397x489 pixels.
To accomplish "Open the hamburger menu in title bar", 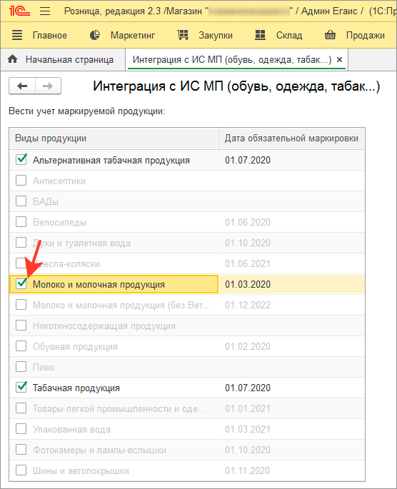I will point(45,11).
